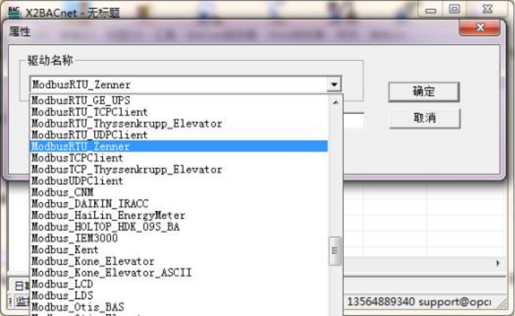The height and width of the screenshot is (316, 515).
Task: Close the X2BACnet main window
Action: [x=488, y=9]
